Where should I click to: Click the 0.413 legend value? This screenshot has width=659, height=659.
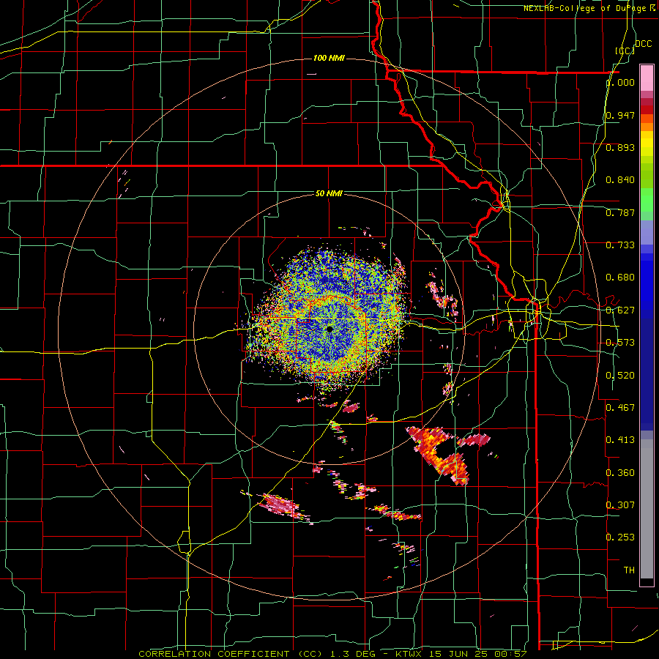pos(620,440)
